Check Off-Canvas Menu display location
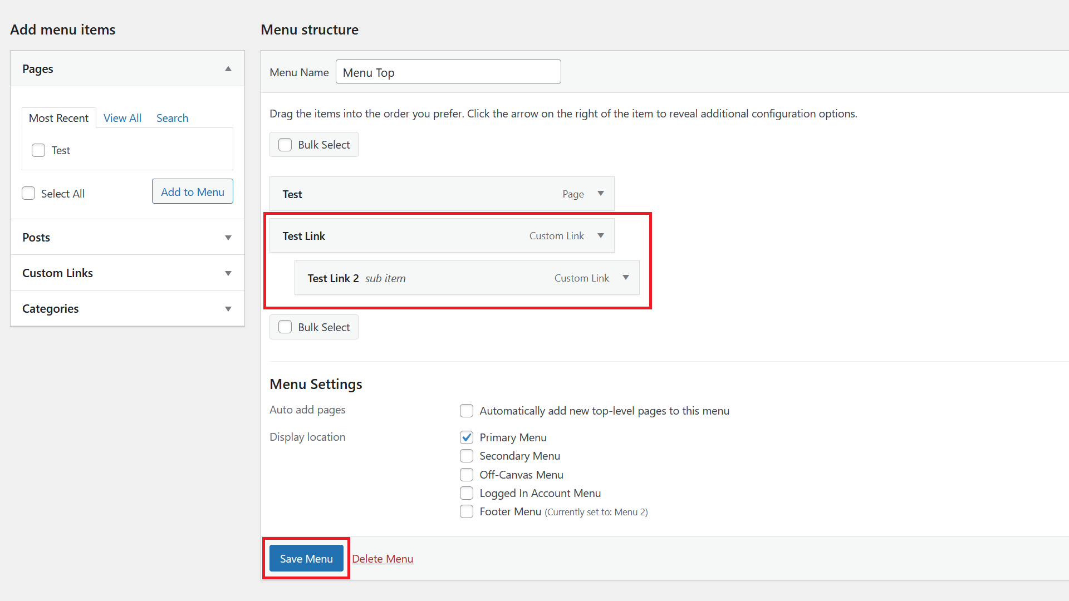The height and width of the screenshot is (601, 1069). (467, 475)
